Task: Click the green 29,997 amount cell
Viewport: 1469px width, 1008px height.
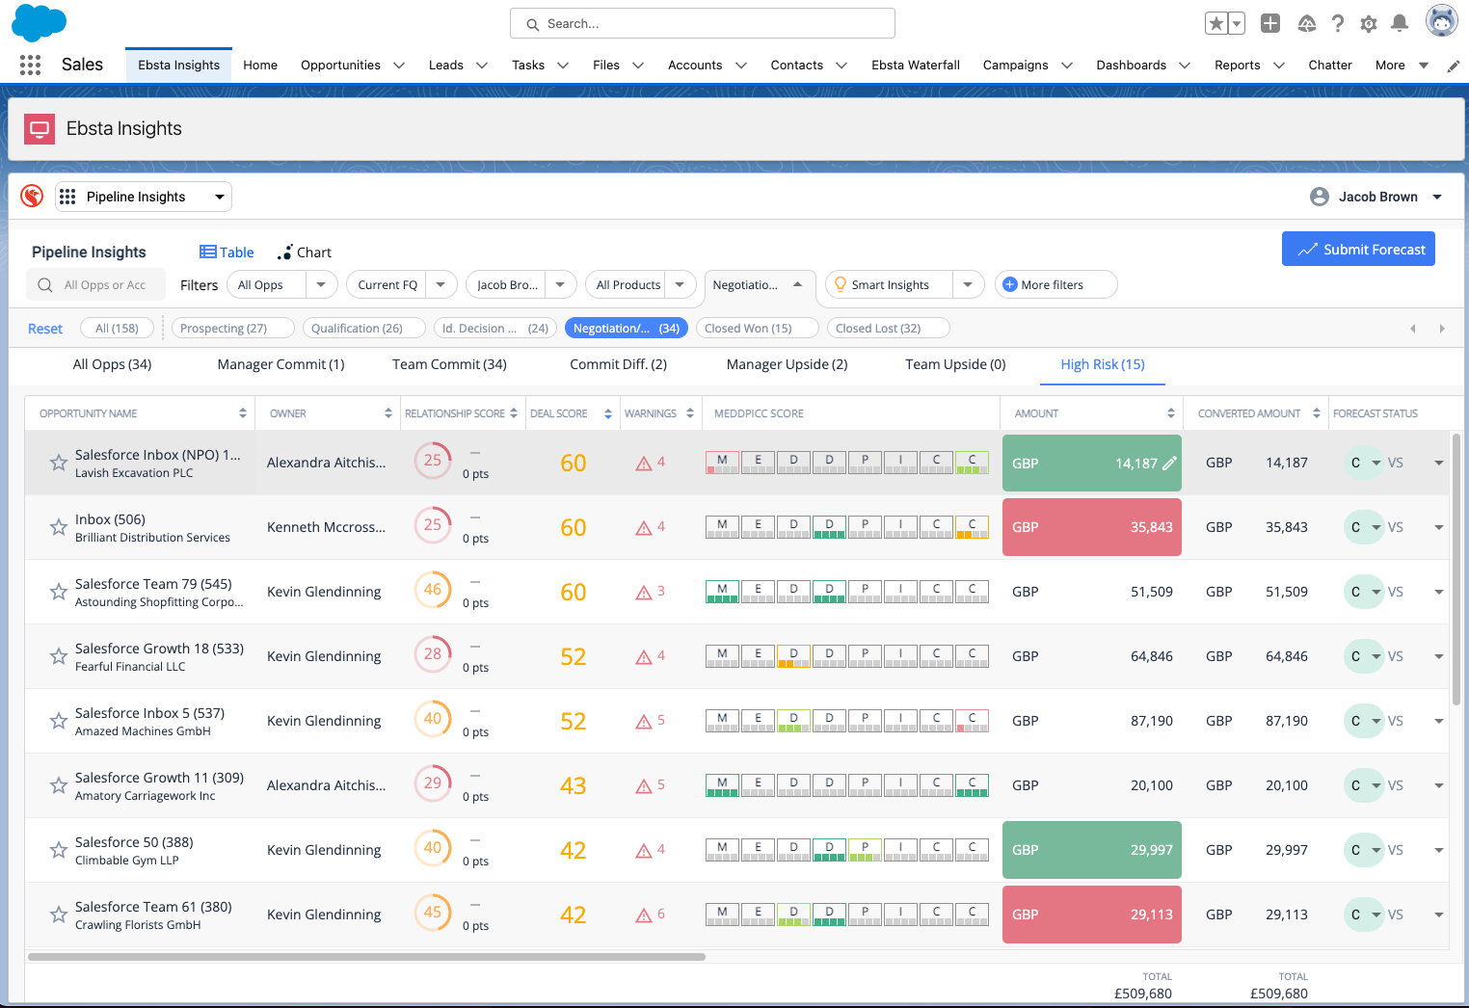Action: click(1092, 850)
